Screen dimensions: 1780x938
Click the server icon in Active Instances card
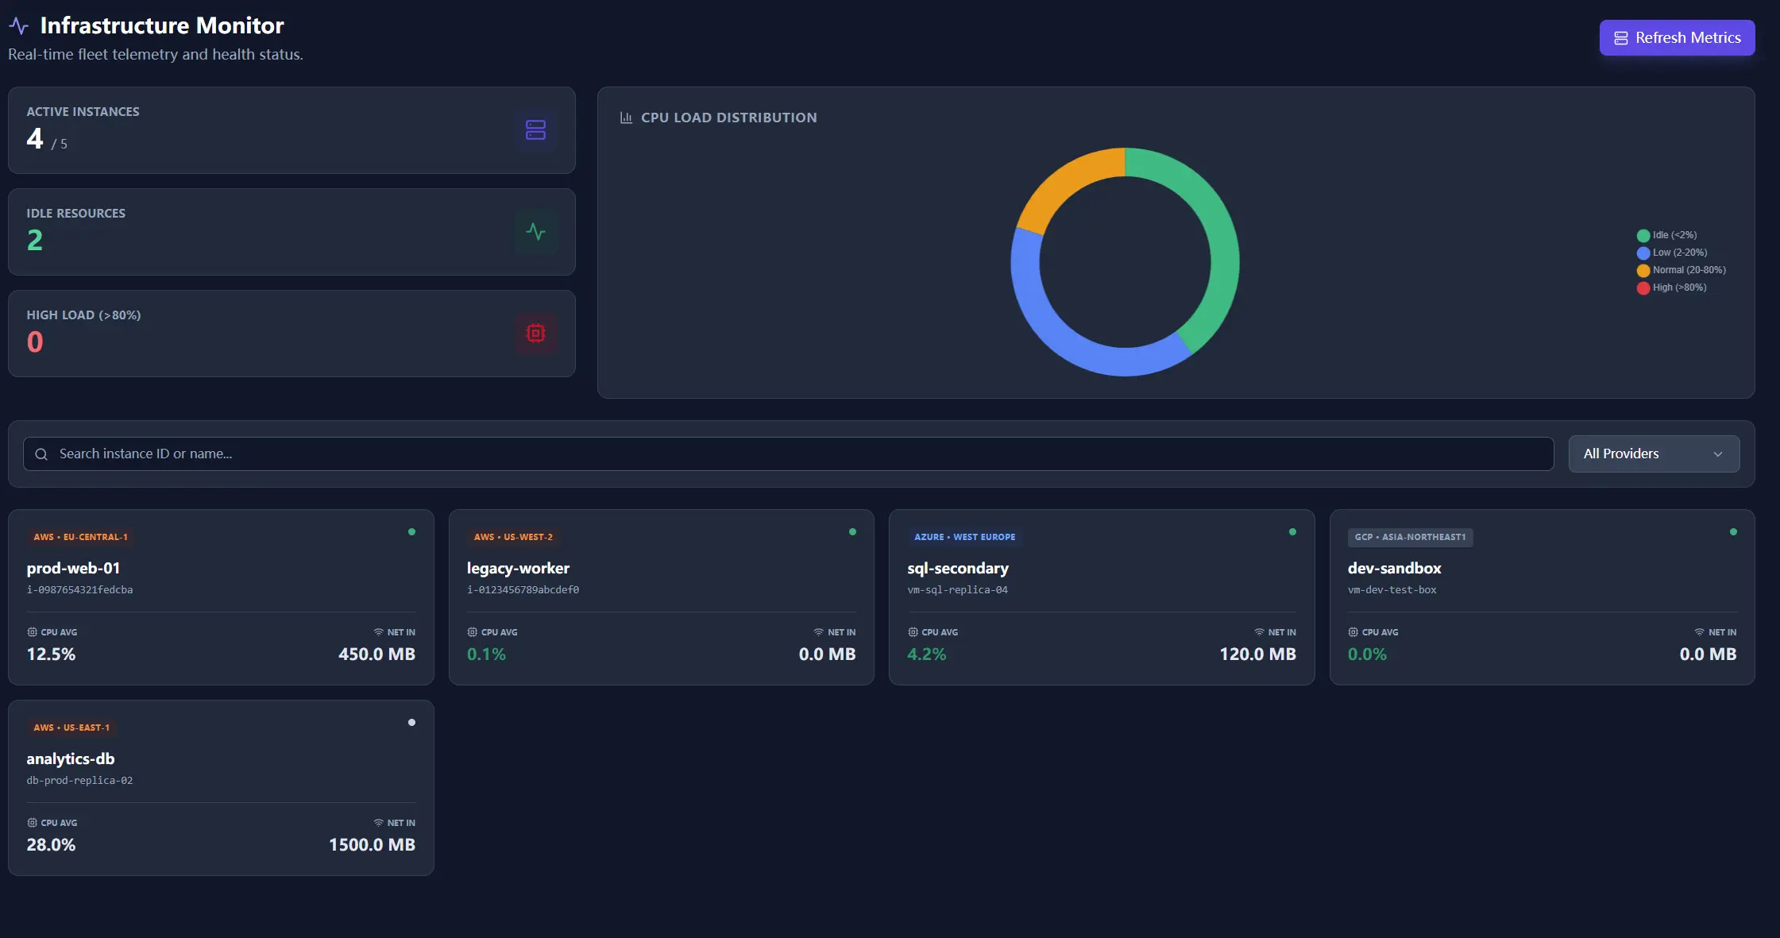pos(535,129)
